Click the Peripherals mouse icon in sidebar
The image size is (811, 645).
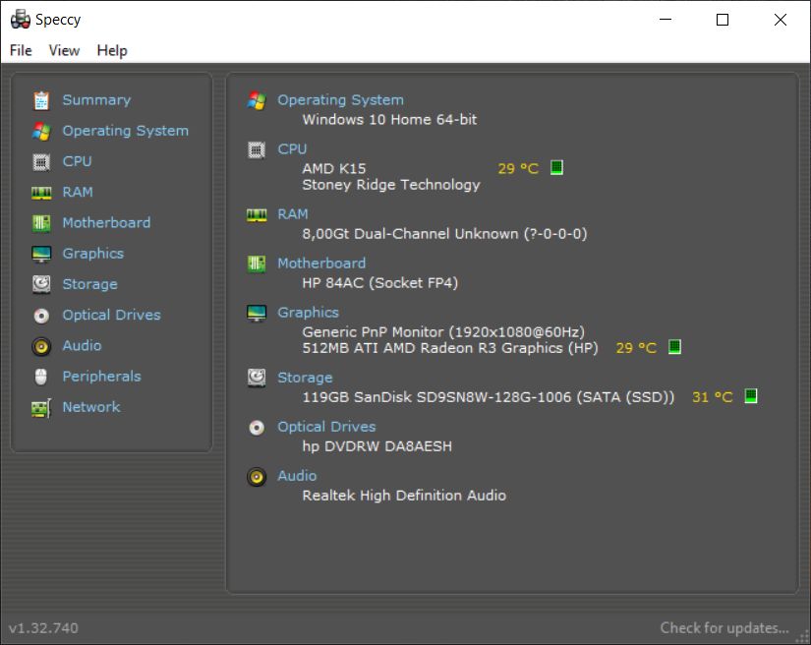[x=41, y=377]
